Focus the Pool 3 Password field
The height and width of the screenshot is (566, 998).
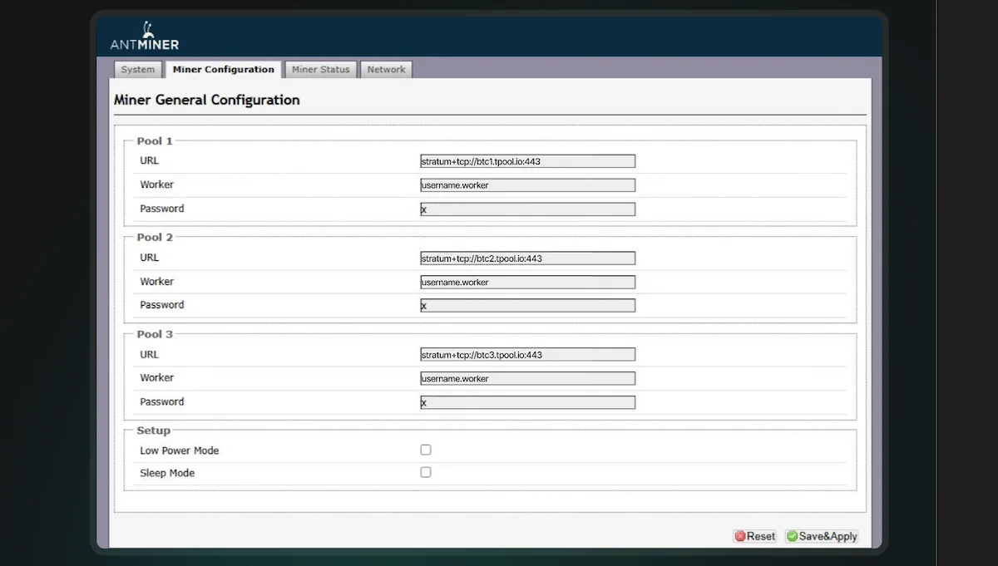[x=527, y=402]
